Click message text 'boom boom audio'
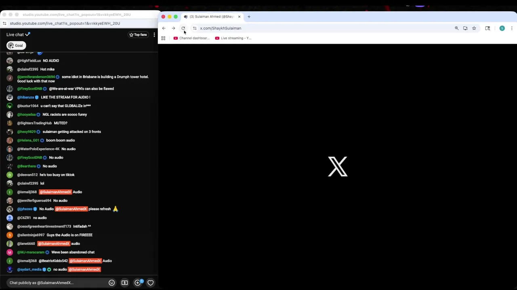Viewport: 517px width, 290px height. pos(61,140)
